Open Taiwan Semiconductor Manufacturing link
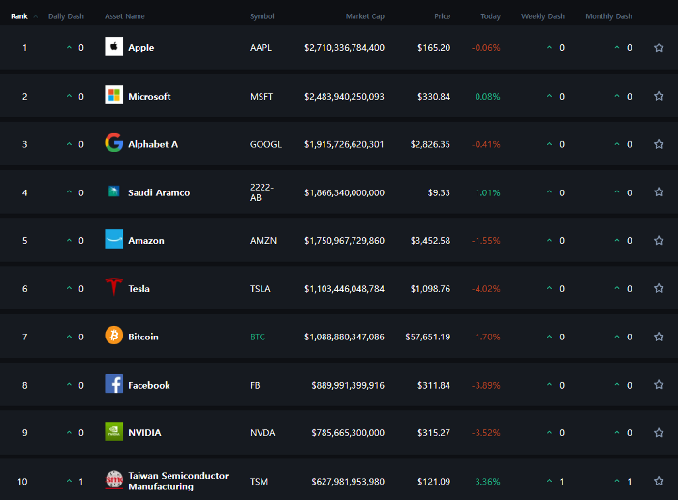Image resolution: width=678 pixels, height=500 pixels. tap(178, 481)
